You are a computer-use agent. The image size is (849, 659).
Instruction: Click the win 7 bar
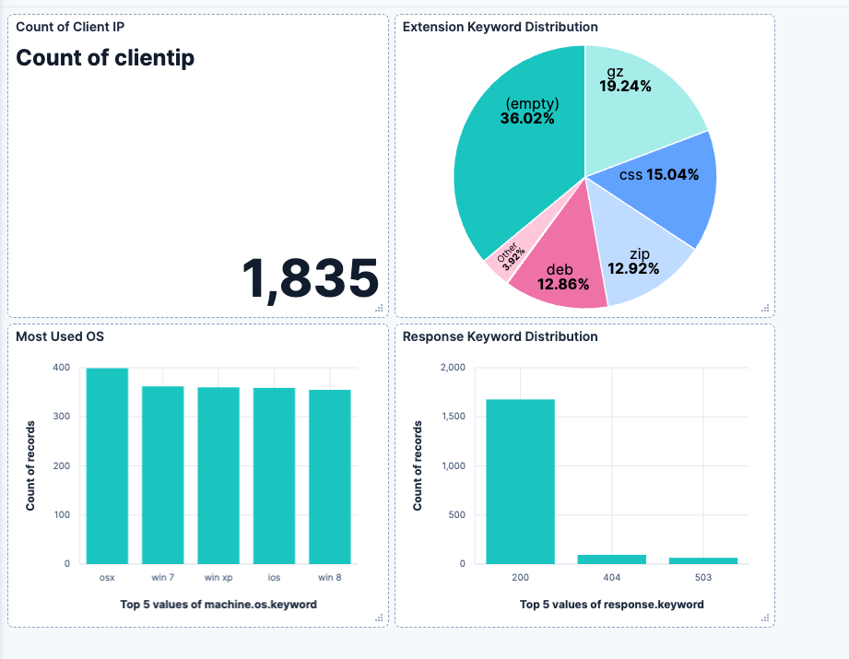pyautogui.click(x=163, y=476)
